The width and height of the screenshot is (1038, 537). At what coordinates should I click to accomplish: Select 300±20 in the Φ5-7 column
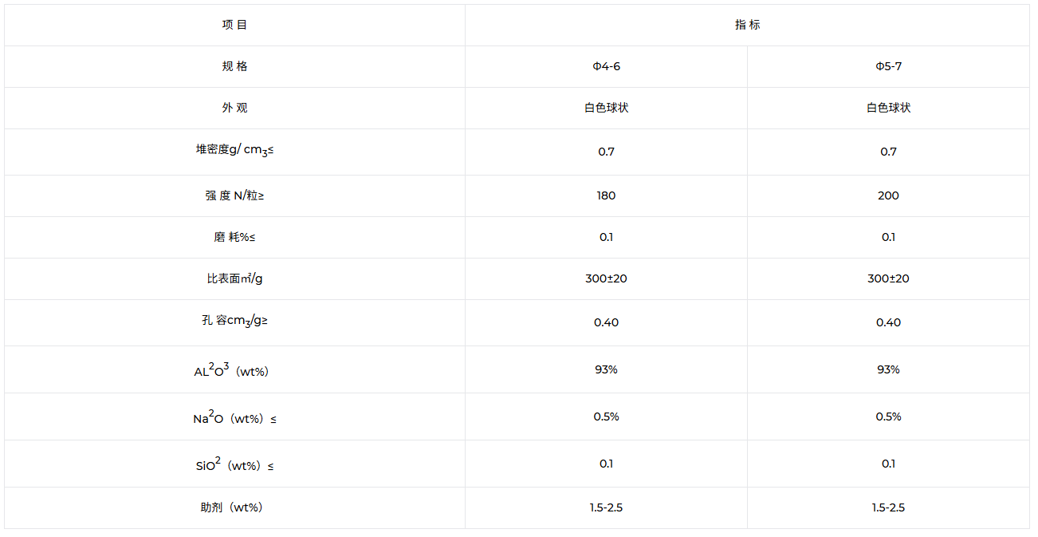point(888,278)
